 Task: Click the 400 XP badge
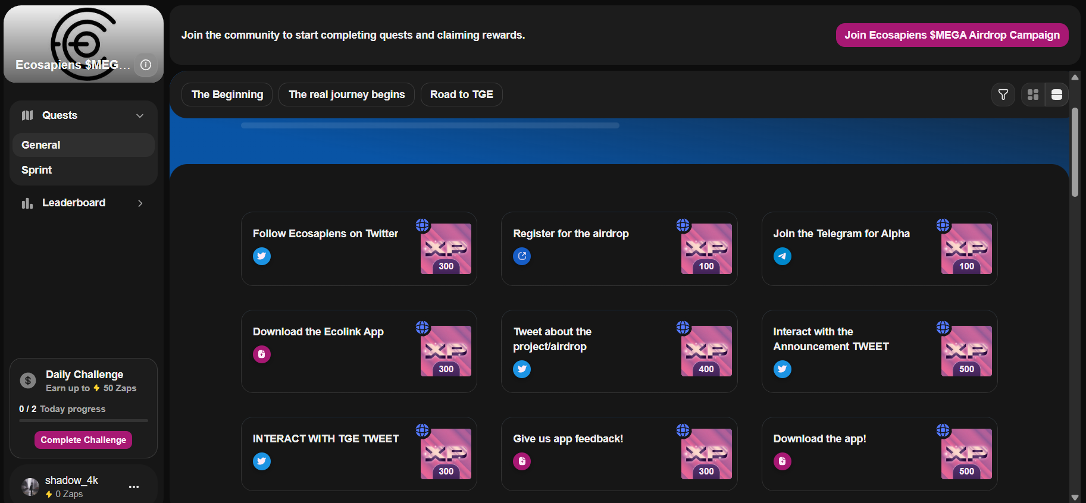coord(706,351)
